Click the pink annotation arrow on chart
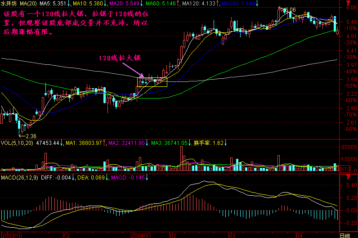Image resolution: width=358 pixels, height=238 pixels. pyautogui.click(x=134, y=71)
